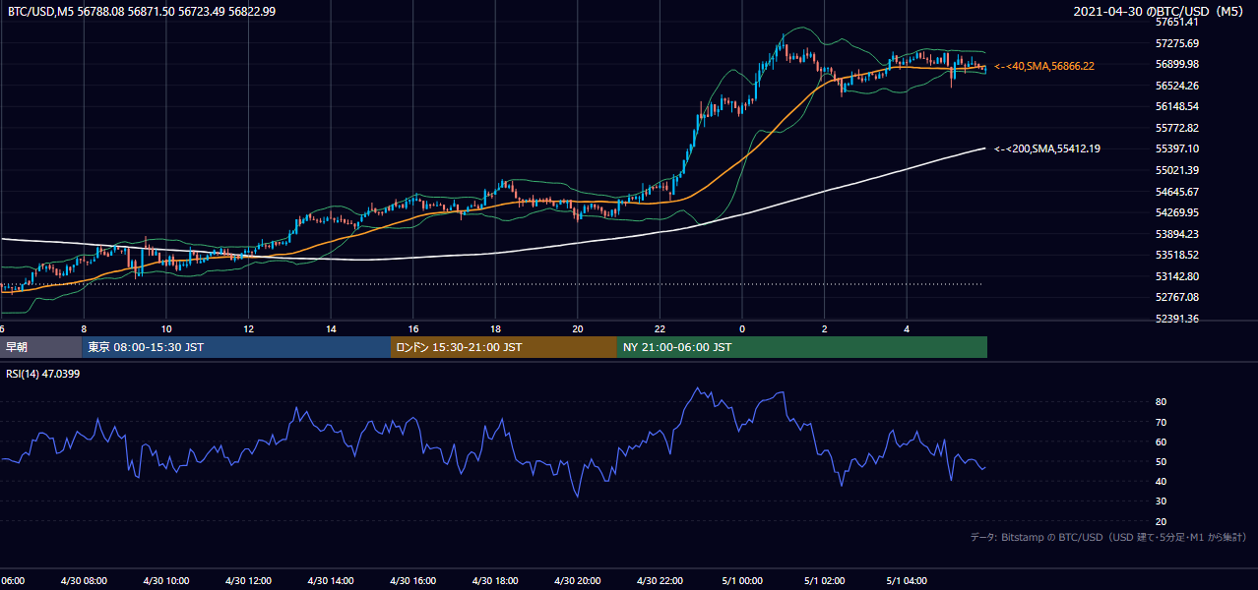Screen dimensions: 1258x590
Task: Click the RSI scale 20 level
Action: click(1162, 521)
